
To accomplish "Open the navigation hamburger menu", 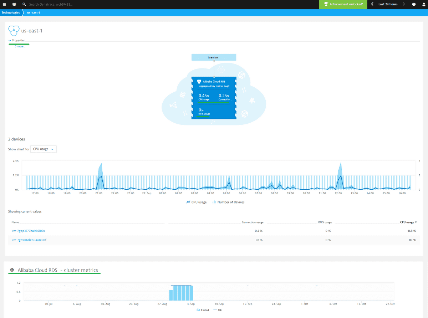I will [x=5, y=4].
